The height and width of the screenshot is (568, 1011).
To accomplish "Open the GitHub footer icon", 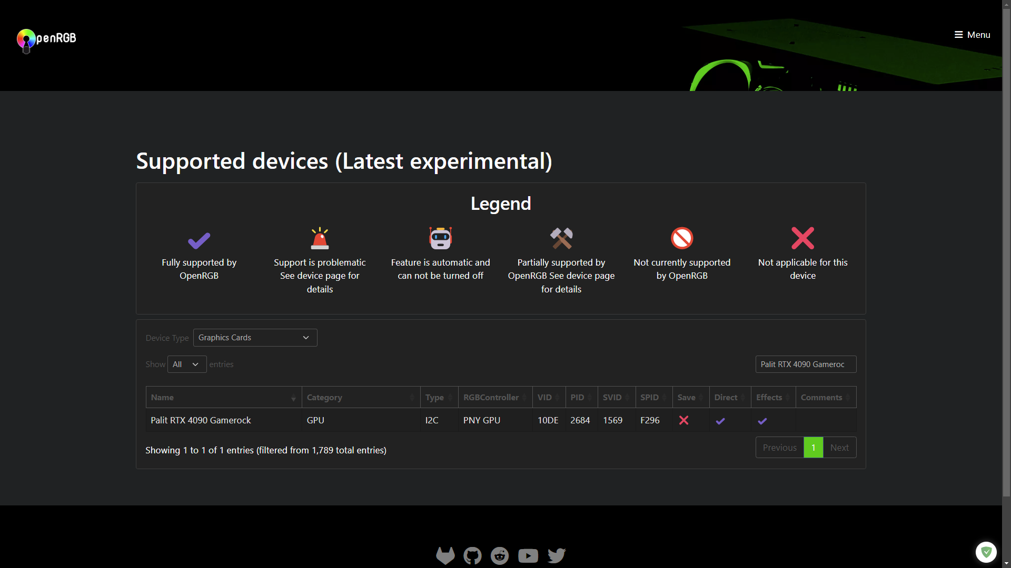I will click(472, 555).
